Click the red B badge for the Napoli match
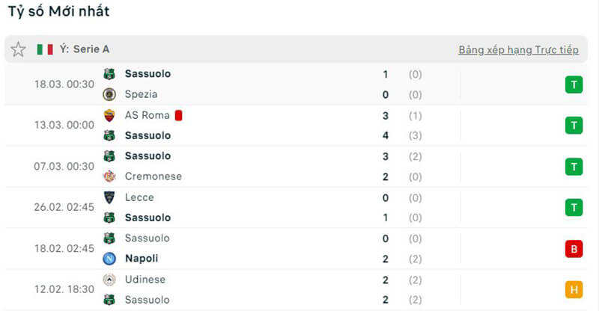This screenshot has height=311, width=599. pyautogui.click(x=574, y=249)
